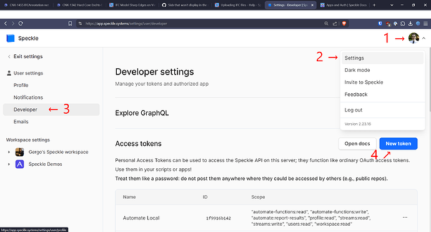
Task: Open tab search dropdown arrow
Action: pyautogui.click(x=392, y=5)
